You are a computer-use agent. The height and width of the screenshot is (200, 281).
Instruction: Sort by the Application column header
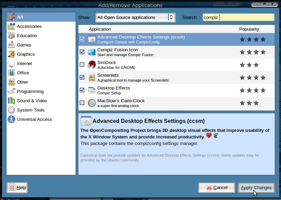pos(162,29)
